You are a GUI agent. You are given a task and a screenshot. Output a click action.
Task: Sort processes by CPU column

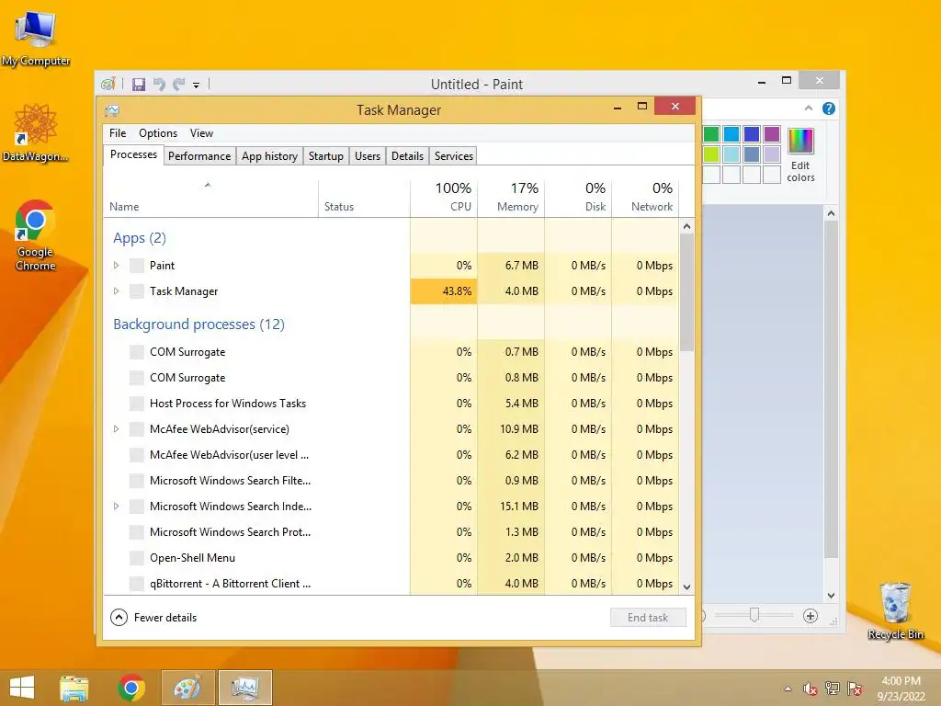click(x=444, y=199)
